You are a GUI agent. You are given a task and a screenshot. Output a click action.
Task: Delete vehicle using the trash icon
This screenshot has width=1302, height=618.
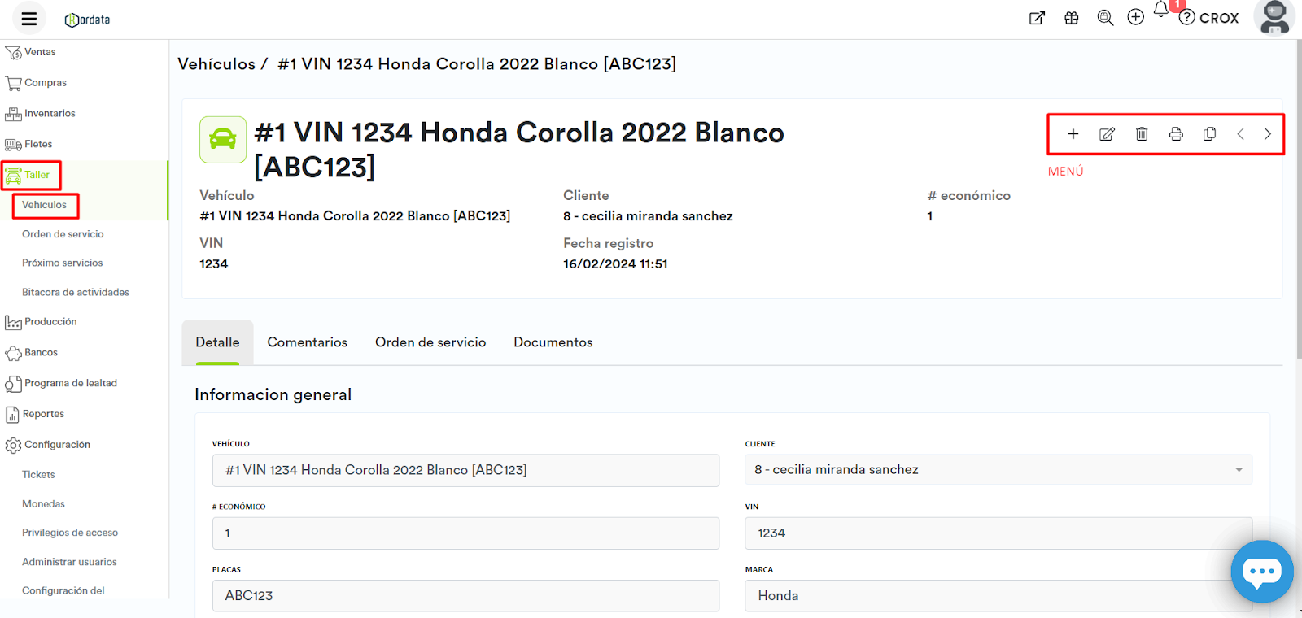1142,134
